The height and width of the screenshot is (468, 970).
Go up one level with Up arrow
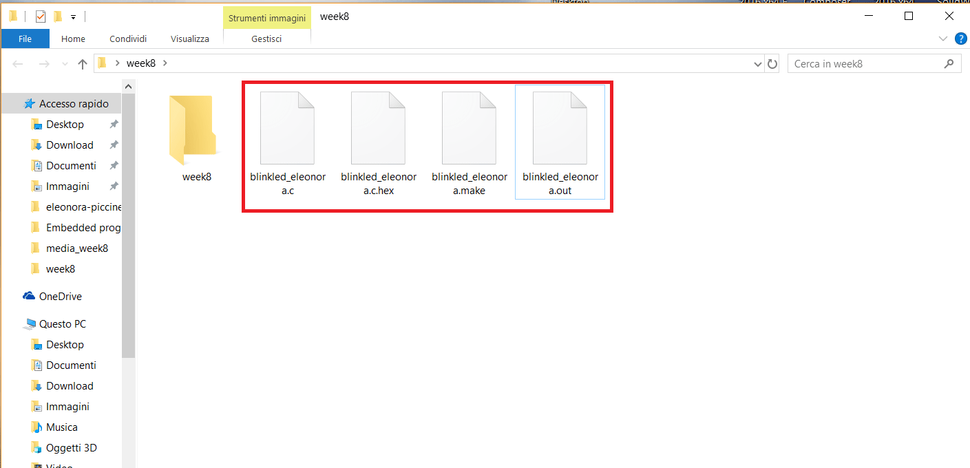(83, 64)
